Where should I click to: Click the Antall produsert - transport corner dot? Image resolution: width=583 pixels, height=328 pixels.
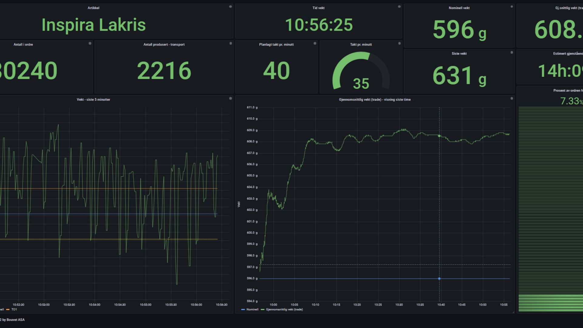coord(230,43)
